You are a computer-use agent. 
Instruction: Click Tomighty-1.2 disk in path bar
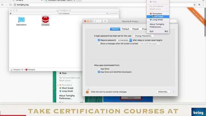pyautogui.click(x=17, y=70)
